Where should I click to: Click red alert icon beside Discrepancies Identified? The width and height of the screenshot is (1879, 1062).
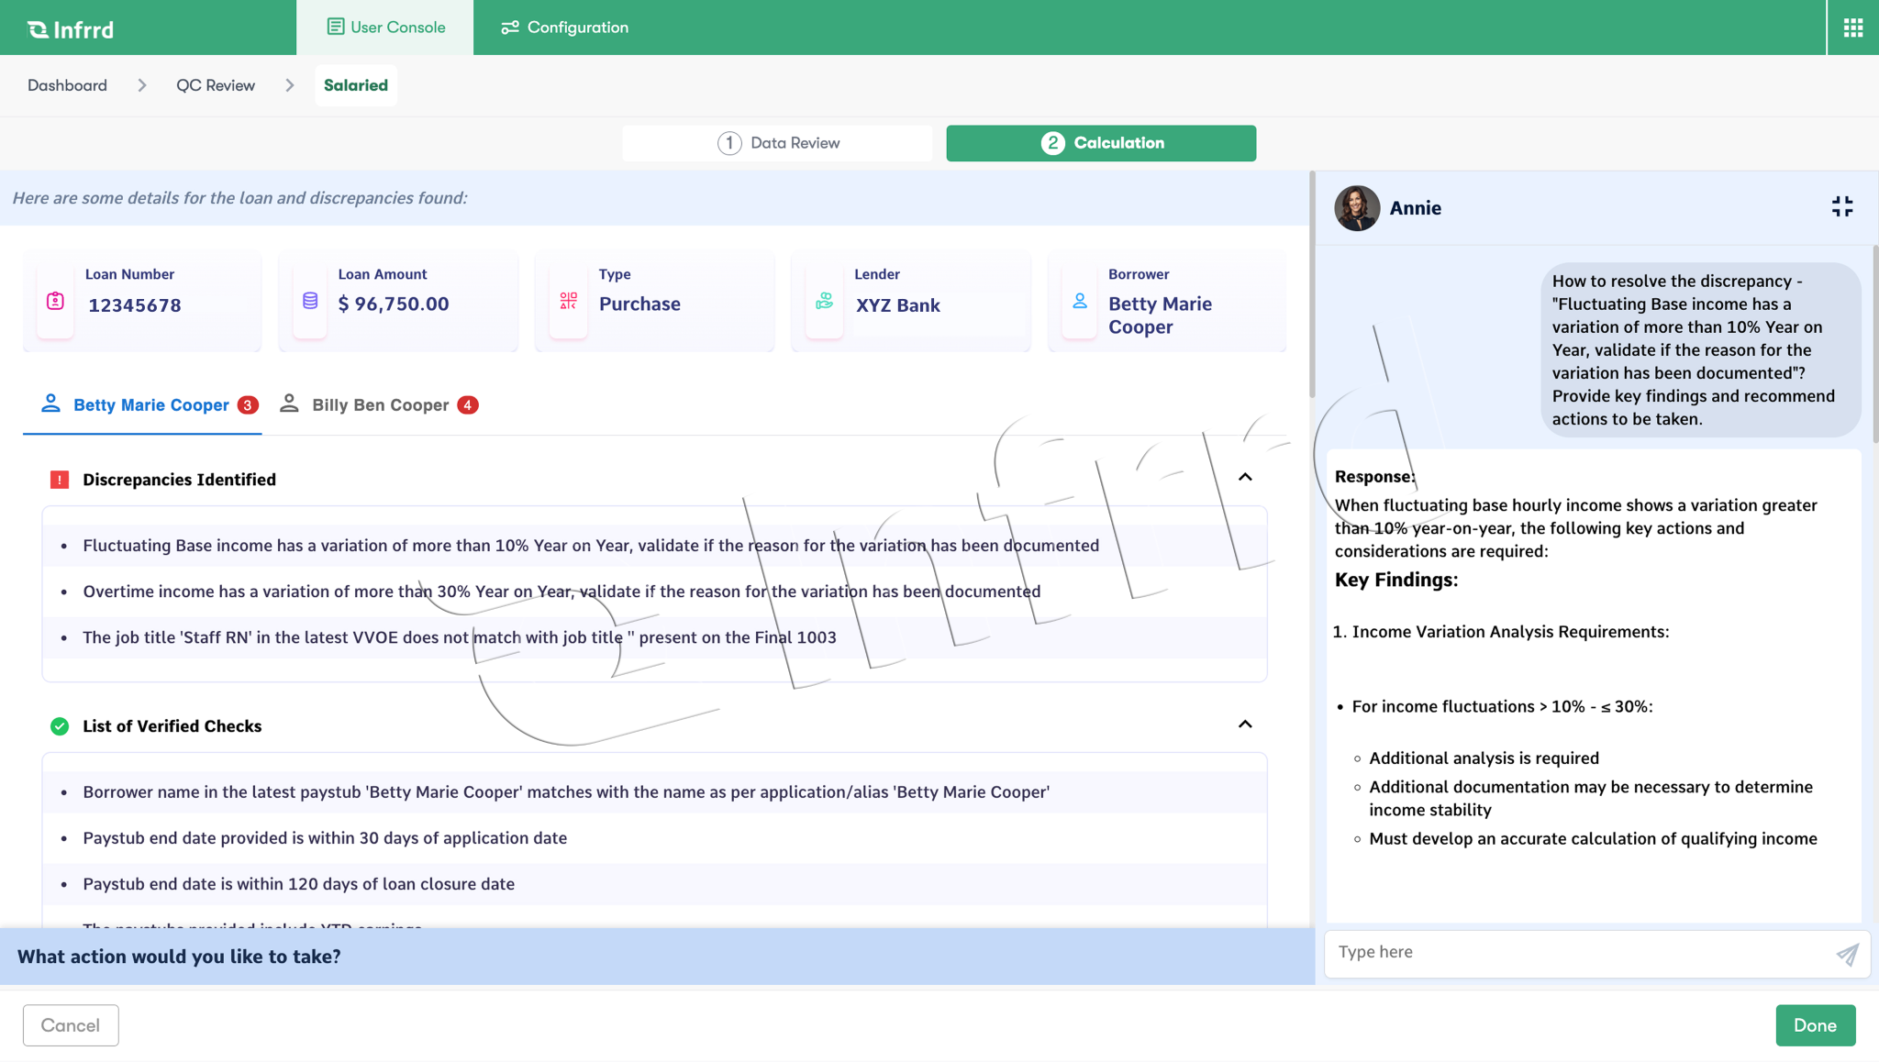[60, 480]
